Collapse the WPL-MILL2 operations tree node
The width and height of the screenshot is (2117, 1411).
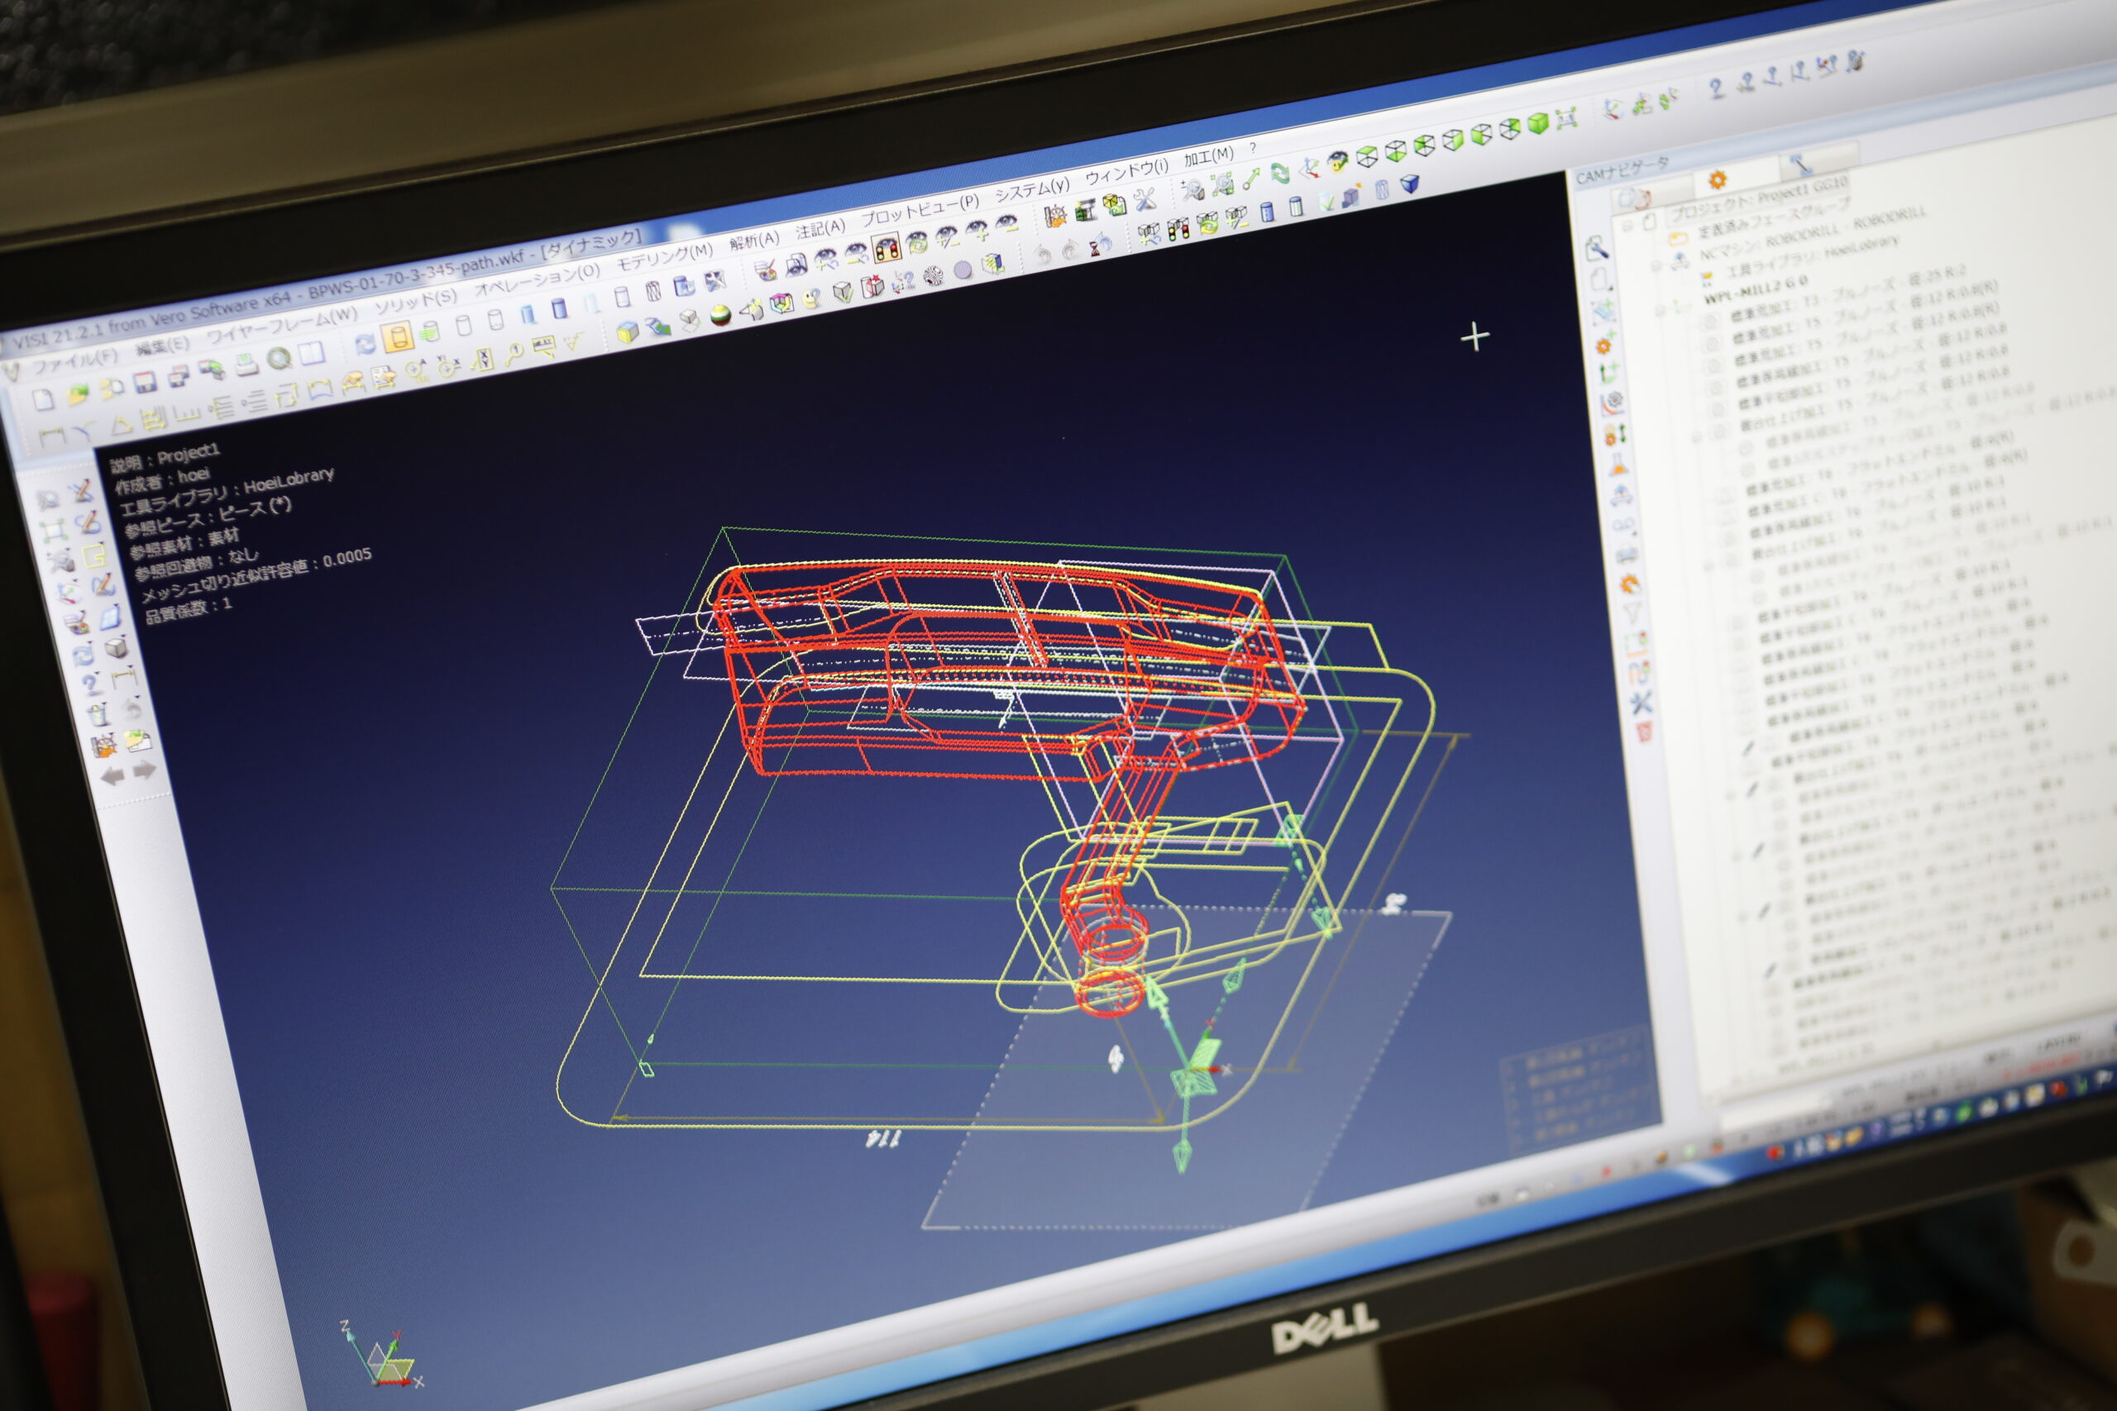[1661, 312]
